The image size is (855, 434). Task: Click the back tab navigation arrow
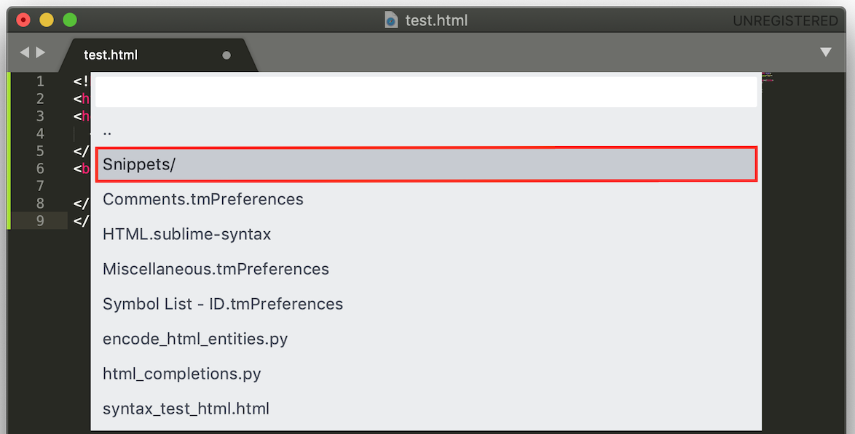[x=25, y=52]
